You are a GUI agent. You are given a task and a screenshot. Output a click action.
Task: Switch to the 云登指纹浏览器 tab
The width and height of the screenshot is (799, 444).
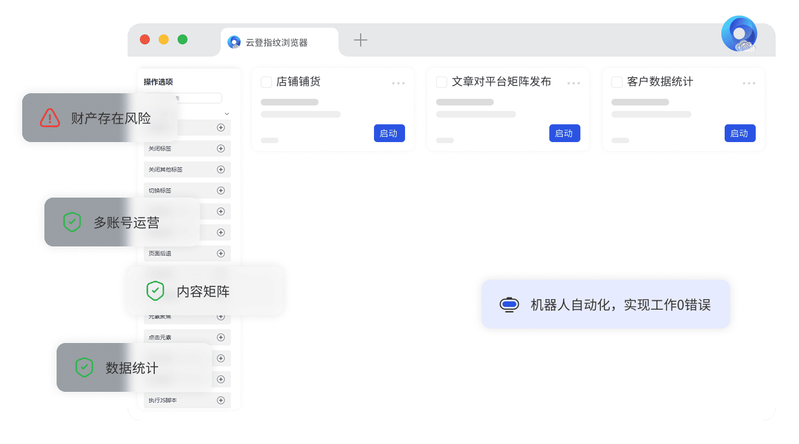[277, 43]
